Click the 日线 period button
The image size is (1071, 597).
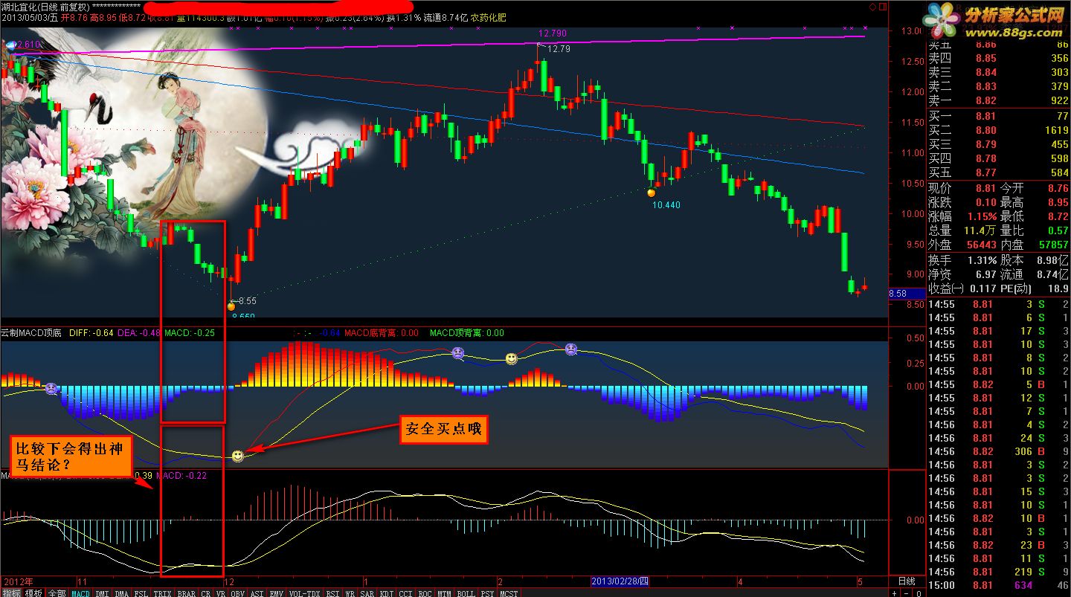[906, 581]
